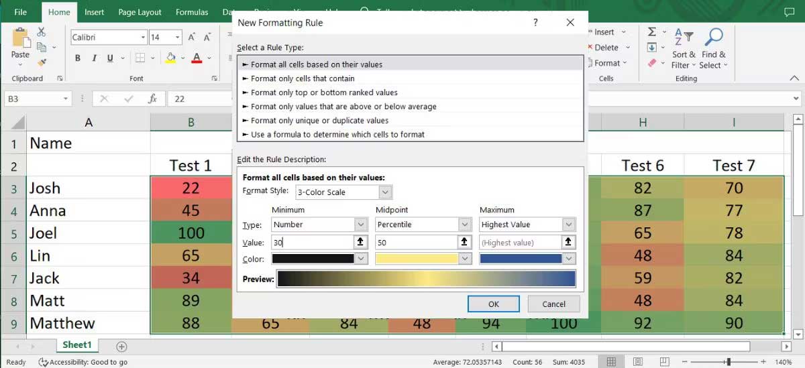Open the Page Layout ribbon tab
Image resolution: width=805 pixels, height=368 pixels.
pos(140,12)
